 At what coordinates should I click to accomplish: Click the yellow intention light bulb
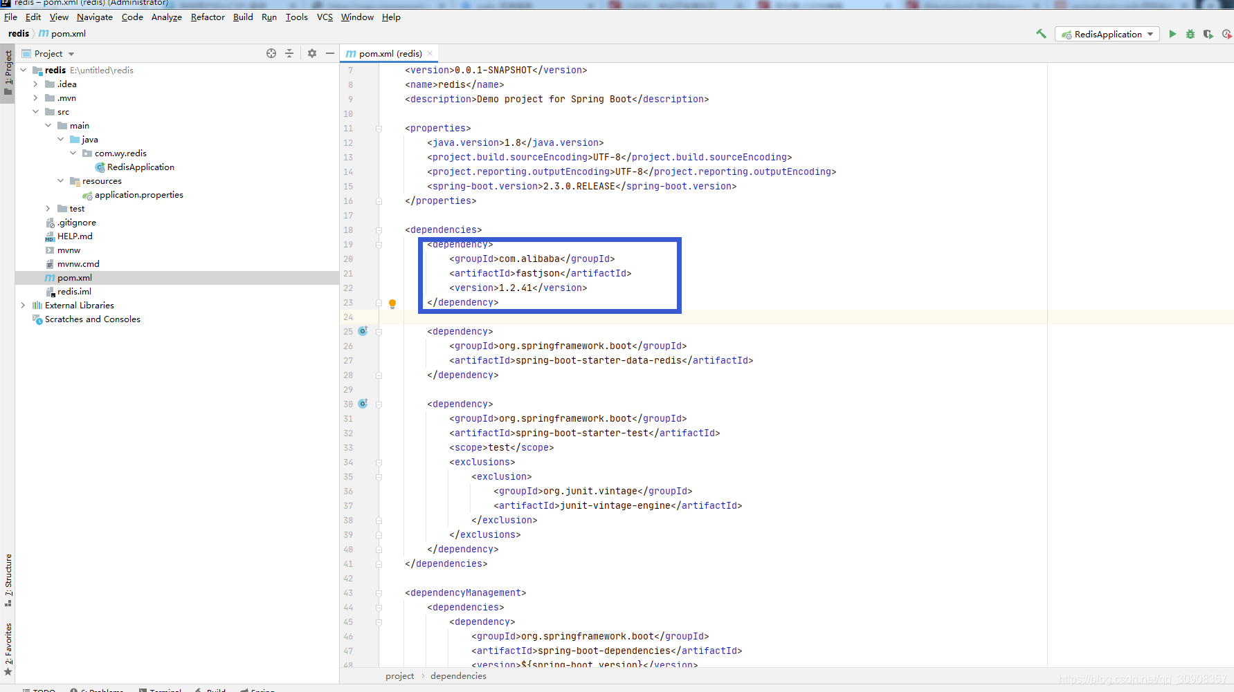(392, 303)
